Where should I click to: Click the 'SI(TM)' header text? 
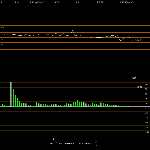click(x=57, y=2)
